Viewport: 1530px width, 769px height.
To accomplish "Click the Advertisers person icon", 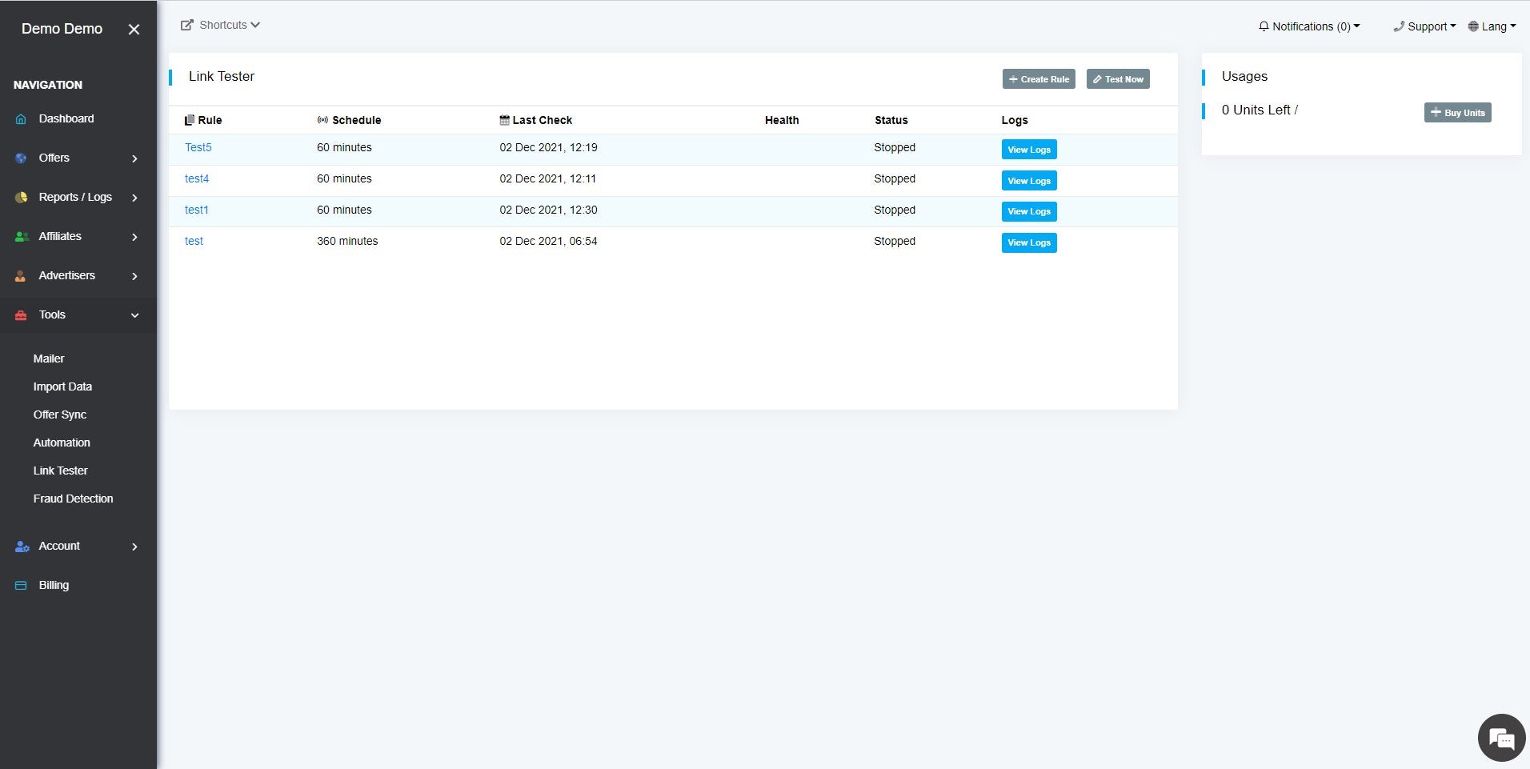I will click(21, 276).
